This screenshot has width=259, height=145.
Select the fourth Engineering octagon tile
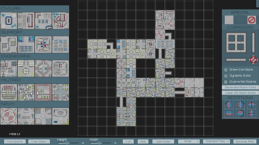[x=60, y=69]
